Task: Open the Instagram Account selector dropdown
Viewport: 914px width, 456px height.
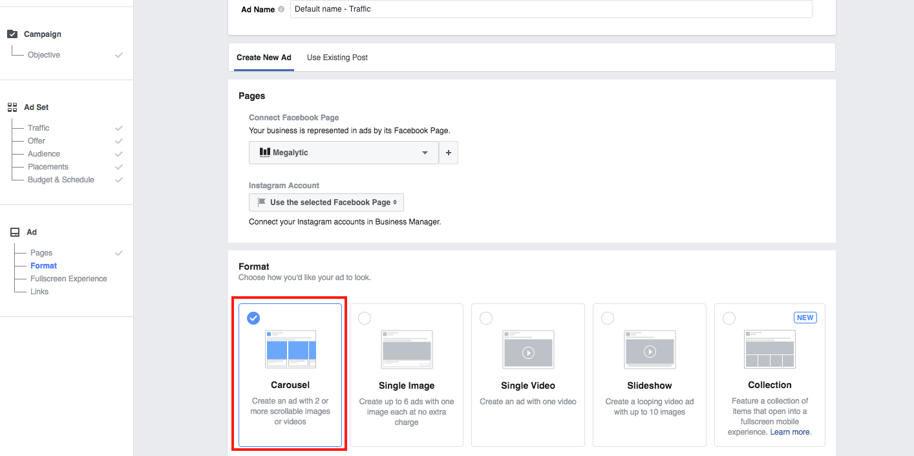Action: click(326, 202)
